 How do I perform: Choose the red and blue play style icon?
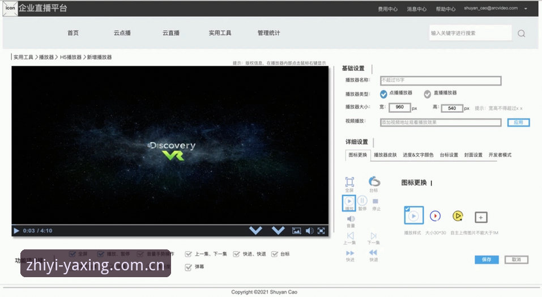pos(435,216)
